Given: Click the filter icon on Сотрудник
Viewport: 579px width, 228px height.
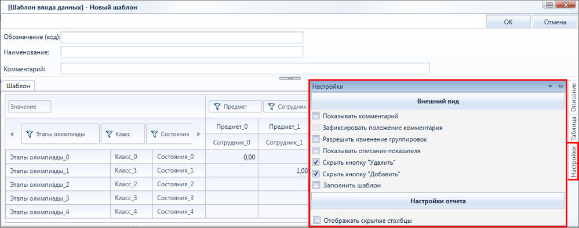Looking at the screenshot, I should coord(271,107).
